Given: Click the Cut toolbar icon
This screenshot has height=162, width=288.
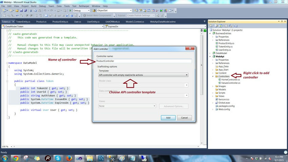Looking at the screenshot, I should click(31, 11).
